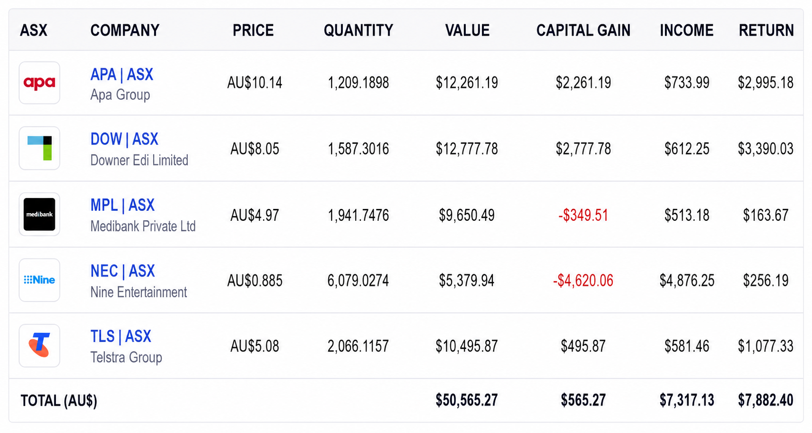Sort by the INCOME column header
The image size is (812, 433).
point(687,30)
